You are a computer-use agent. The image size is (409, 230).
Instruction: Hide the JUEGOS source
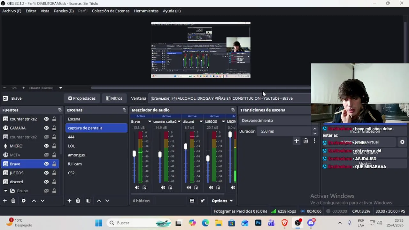[46, 173]
